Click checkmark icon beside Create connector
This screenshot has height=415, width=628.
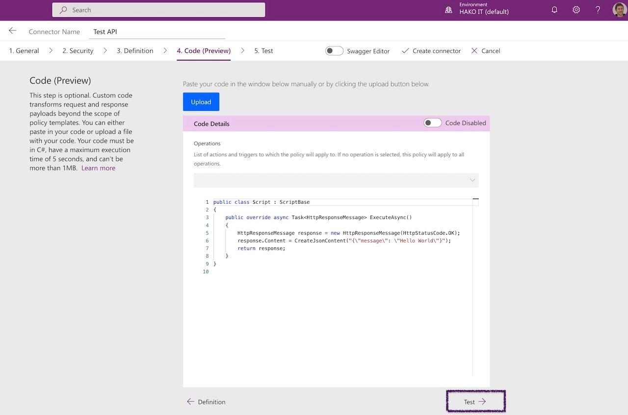[x=405, y=51]
